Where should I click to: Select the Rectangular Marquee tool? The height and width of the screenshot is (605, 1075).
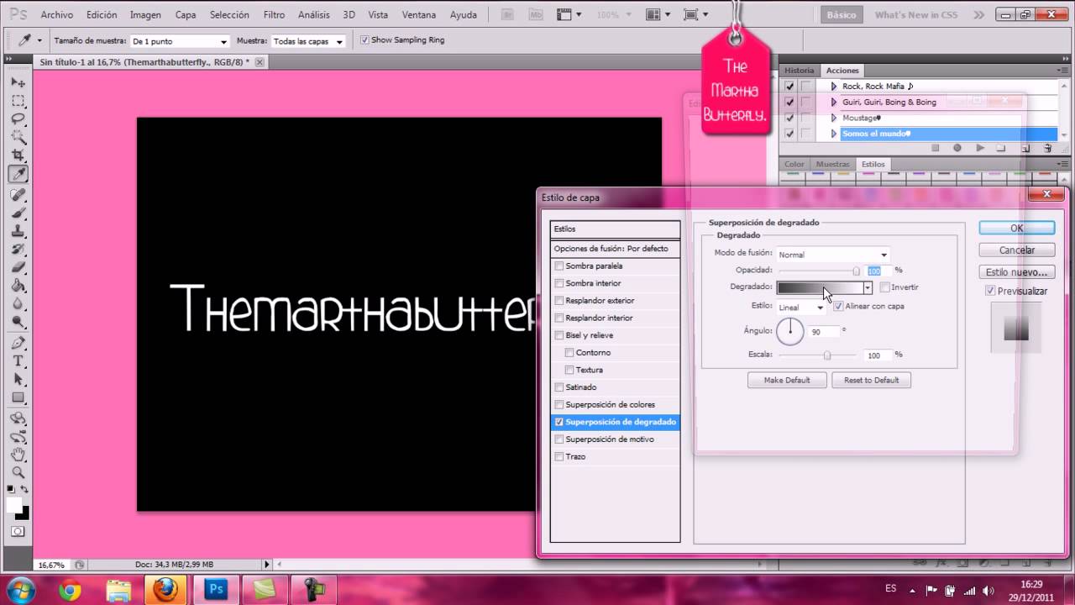point(18,101)
